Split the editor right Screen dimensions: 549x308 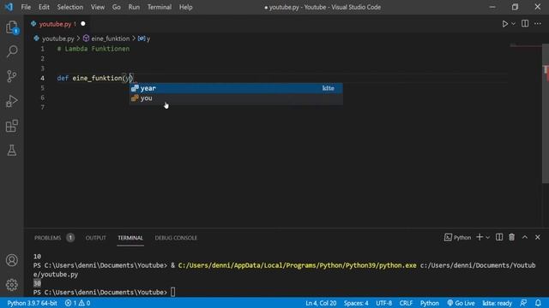pos(525,23)
